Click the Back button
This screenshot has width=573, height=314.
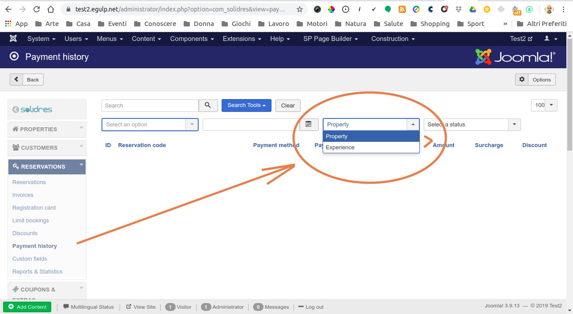(27, 80)
